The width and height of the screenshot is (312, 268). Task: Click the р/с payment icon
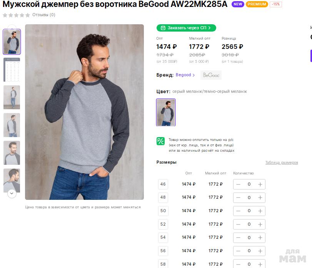click(x=160, y=141)
